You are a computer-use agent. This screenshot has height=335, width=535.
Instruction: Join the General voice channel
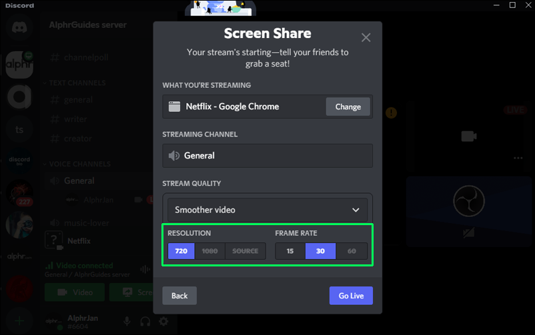coord(79,180)
